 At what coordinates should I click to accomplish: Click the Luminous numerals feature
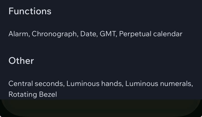coord(159,84)
